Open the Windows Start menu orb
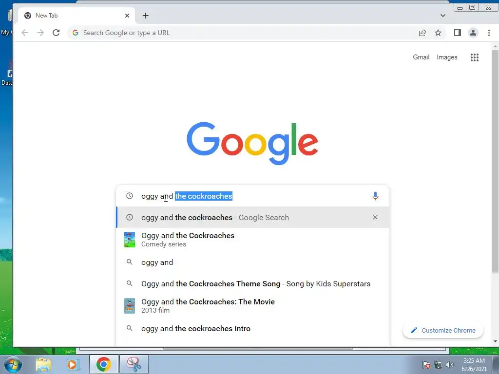The width and height of the screenshot is (499, 374). coord(13,364)
